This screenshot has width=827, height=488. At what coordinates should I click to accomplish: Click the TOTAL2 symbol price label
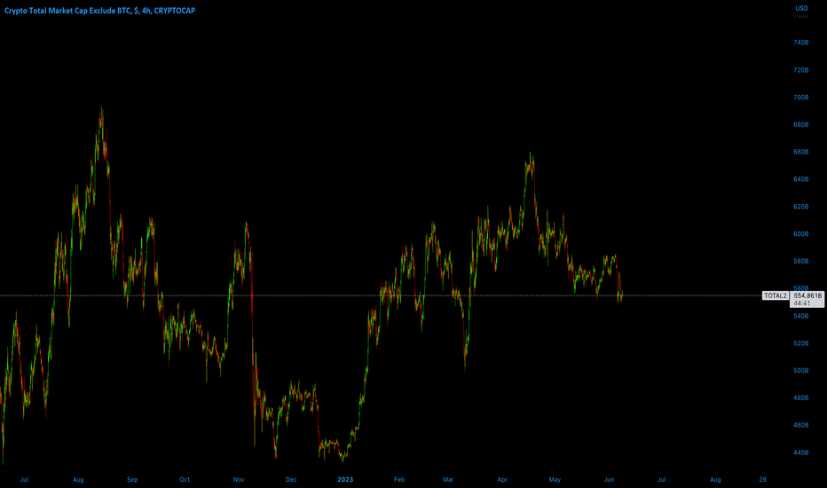[x=776, y=296]
